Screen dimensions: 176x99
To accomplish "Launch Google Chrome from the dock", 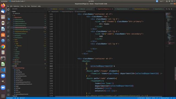I will pyautogui.click(x=3, y=46).
